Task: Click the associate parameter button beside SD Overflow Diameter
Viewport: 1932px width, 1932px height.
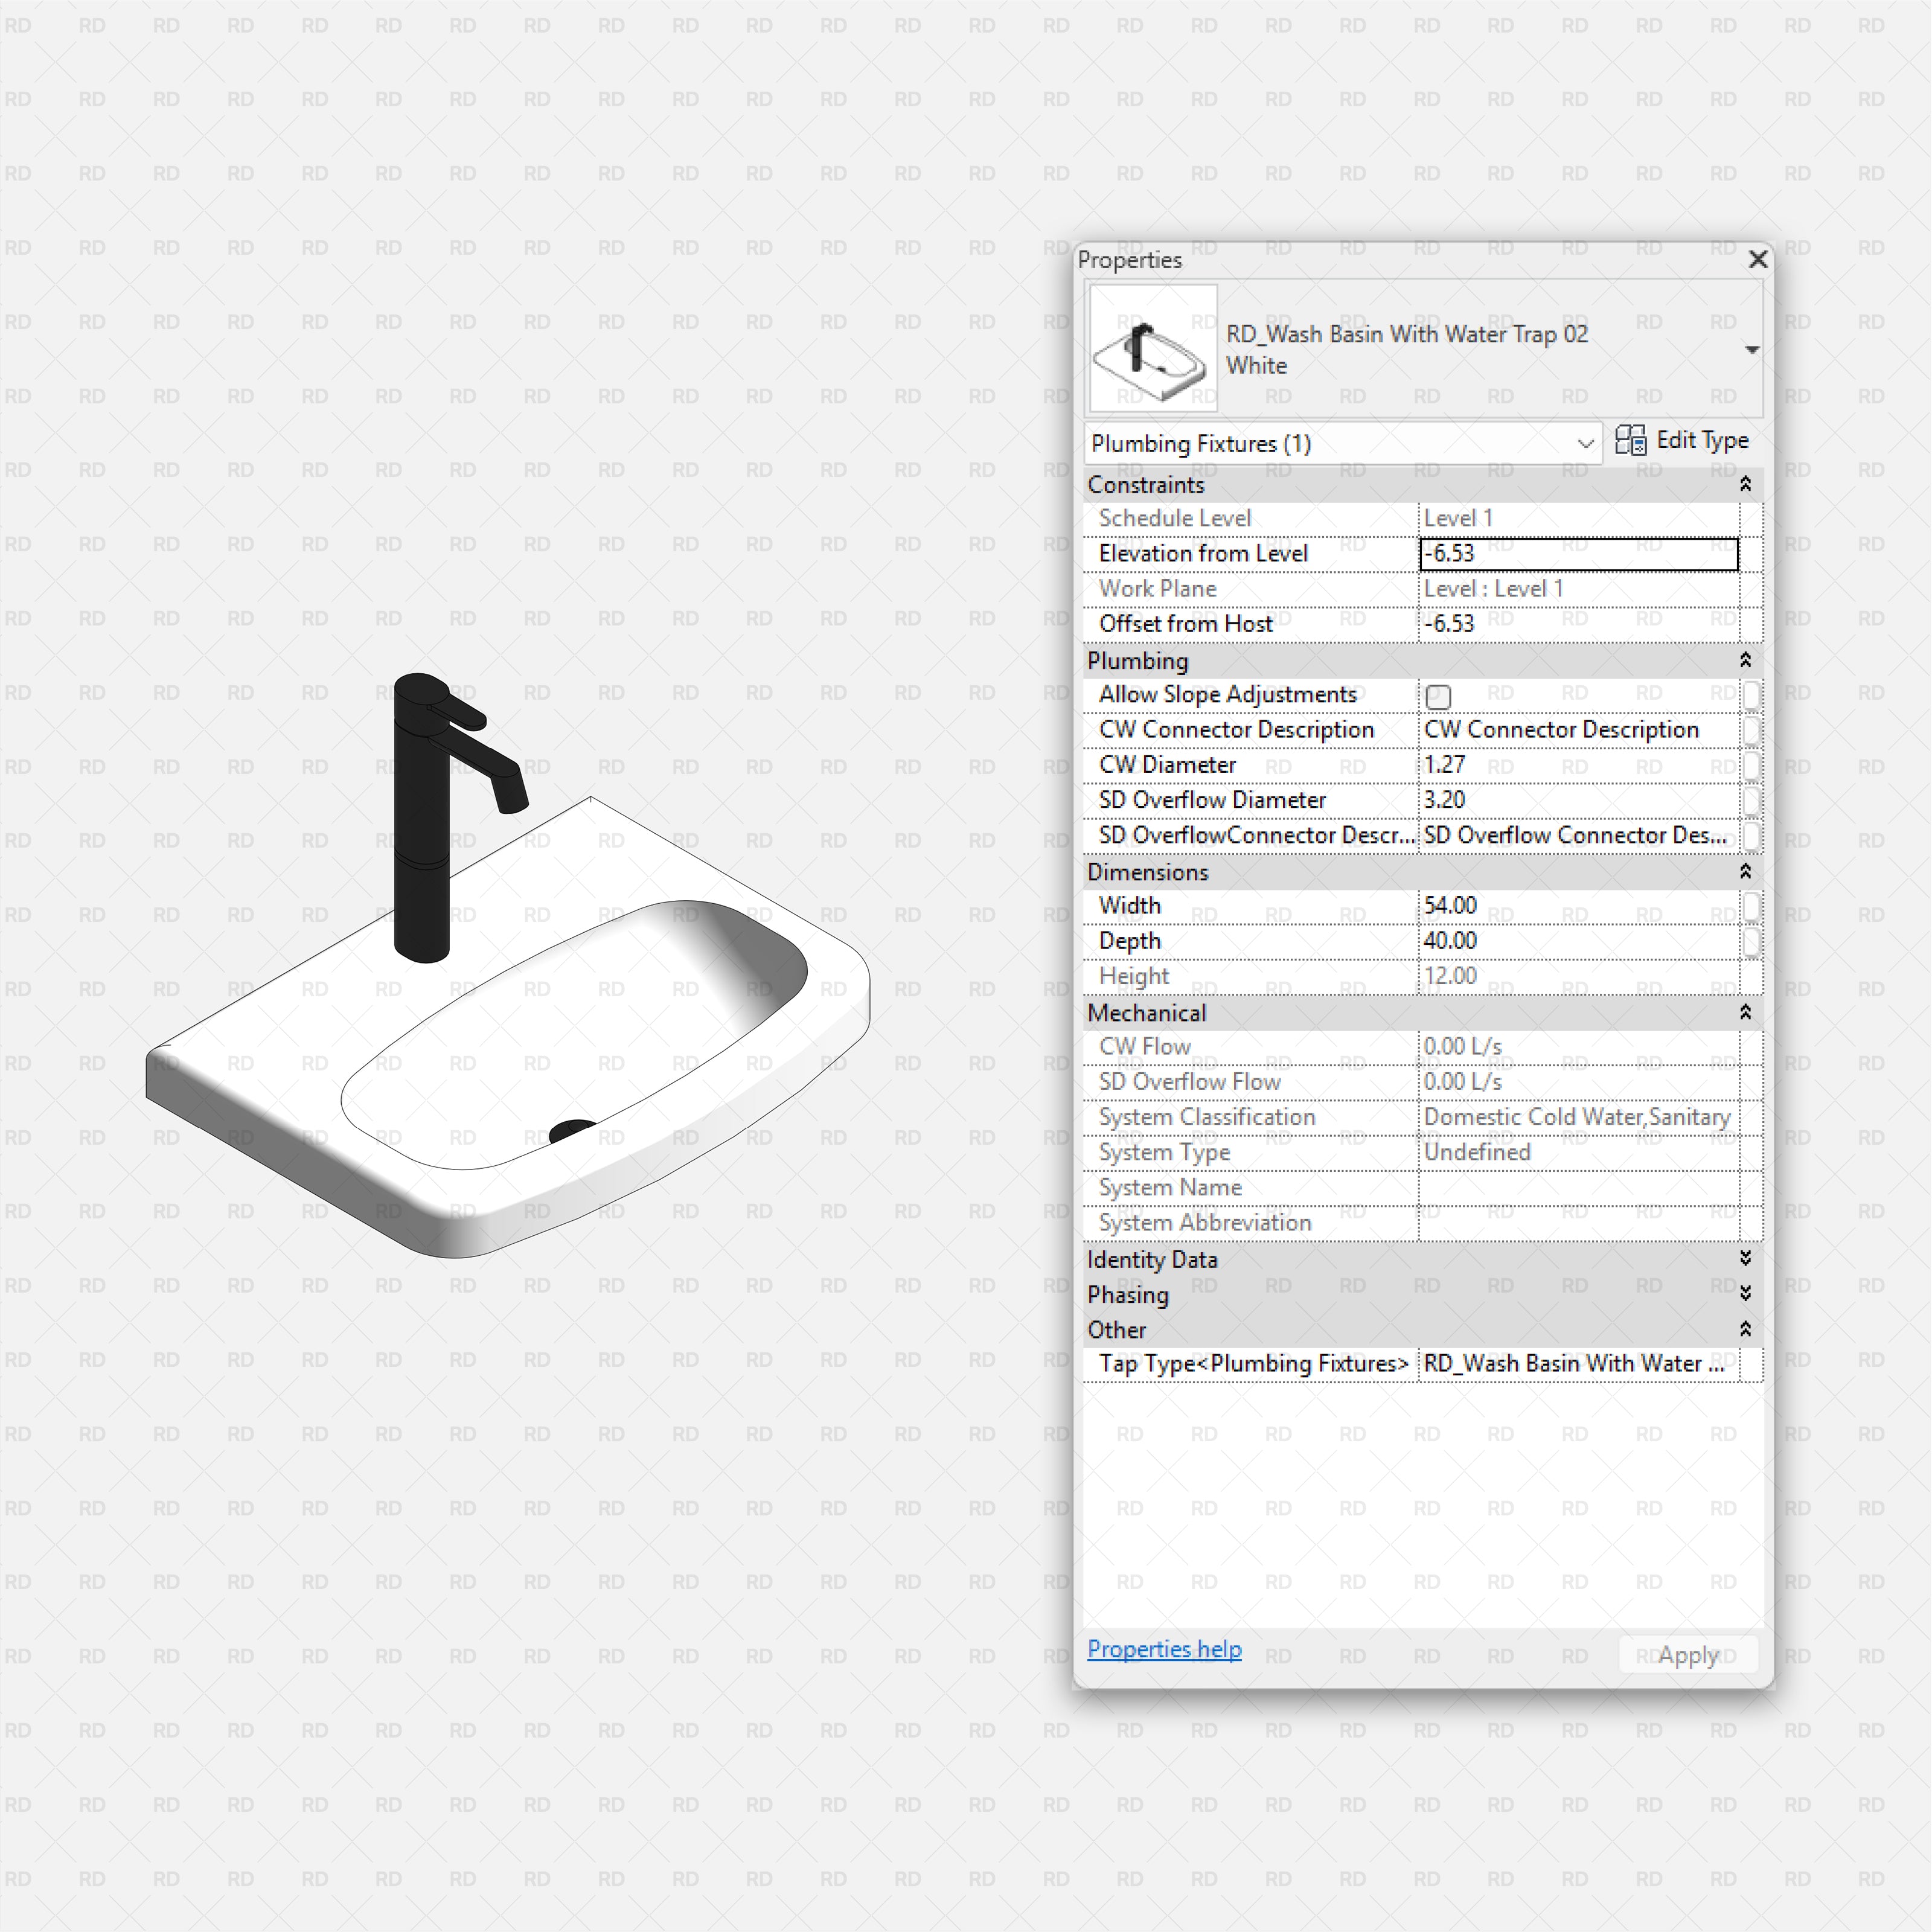Action: point(1752,800)
